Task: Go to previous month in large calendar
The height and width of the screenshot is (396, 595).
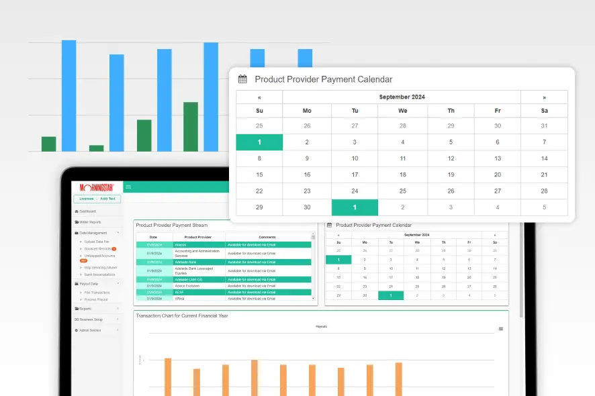Action: 259,97
